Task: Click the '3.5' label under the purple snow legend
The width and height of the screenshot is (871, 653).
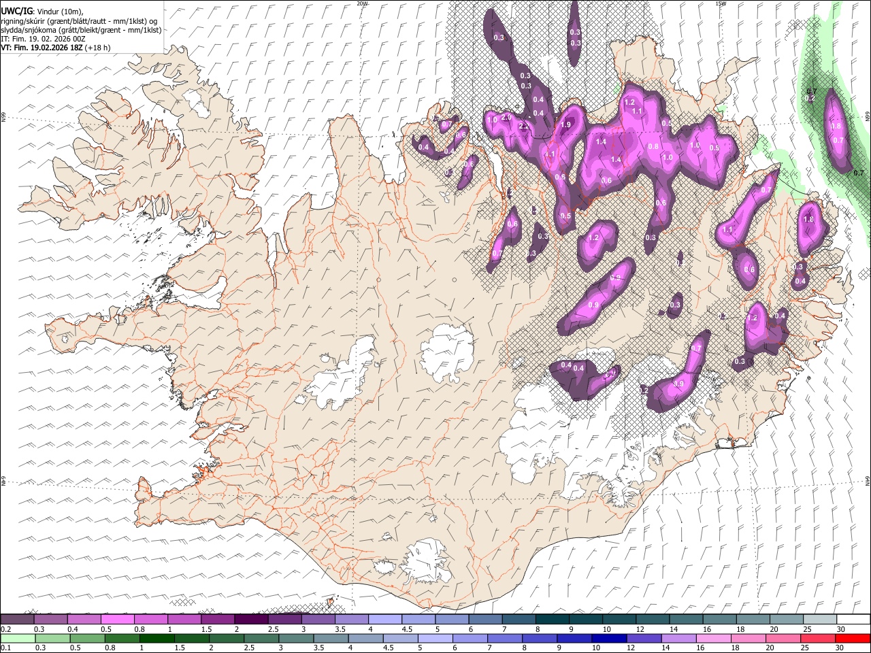Action: (x=340, y=629)
